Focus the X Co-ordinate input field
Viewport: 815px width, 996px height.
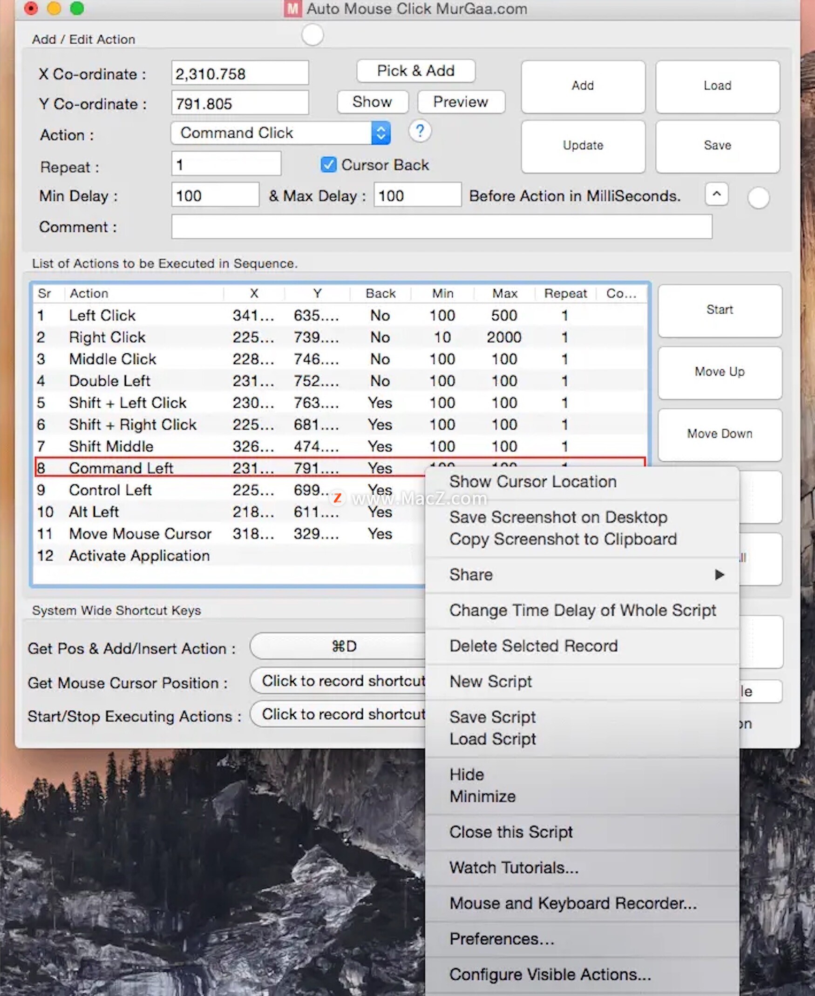240,73
